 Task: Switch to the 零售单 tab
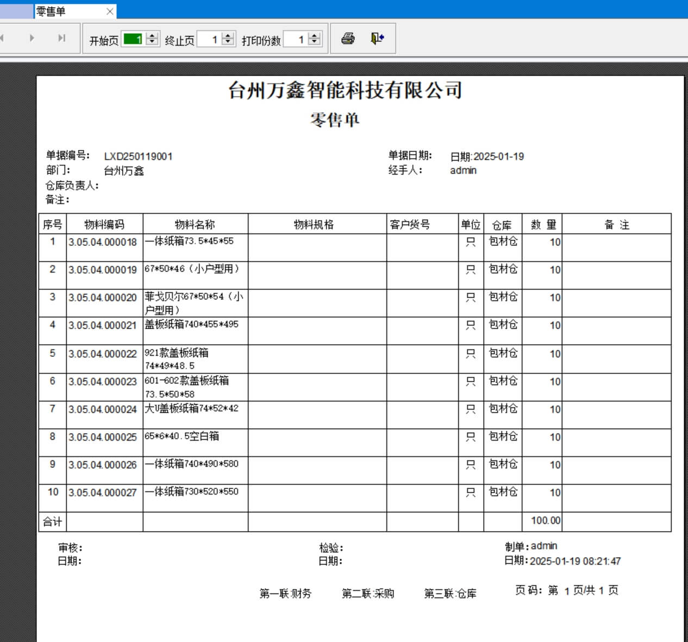point(65,11)
